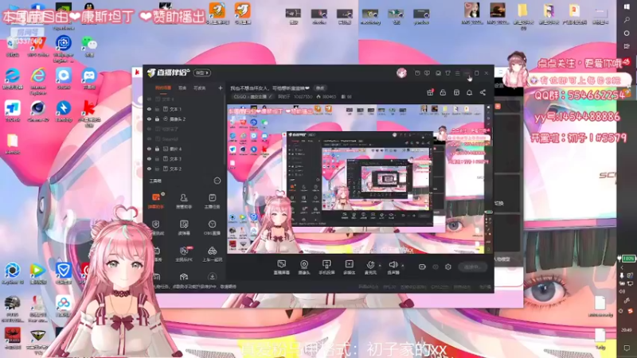Toggle visibility of 文本 1 above 摄像头 2

(x=149, y=109)
